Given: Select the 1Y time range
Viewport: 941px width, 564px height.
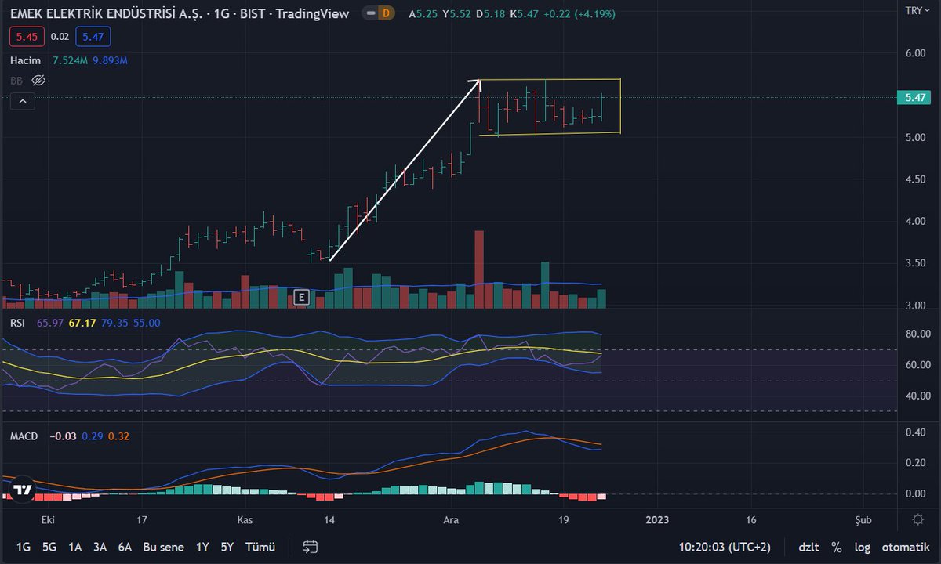Looking at the screenshot, I should [202, 547].
